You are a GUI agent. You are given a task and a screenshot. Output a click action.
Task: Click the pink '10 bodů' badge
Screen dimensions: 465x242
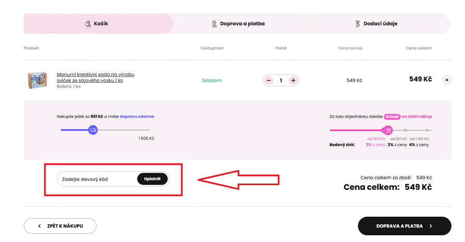[392, 117]
